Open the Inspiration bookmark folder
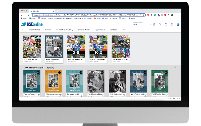Screen dimensions: 201x126 pos(78,18)
